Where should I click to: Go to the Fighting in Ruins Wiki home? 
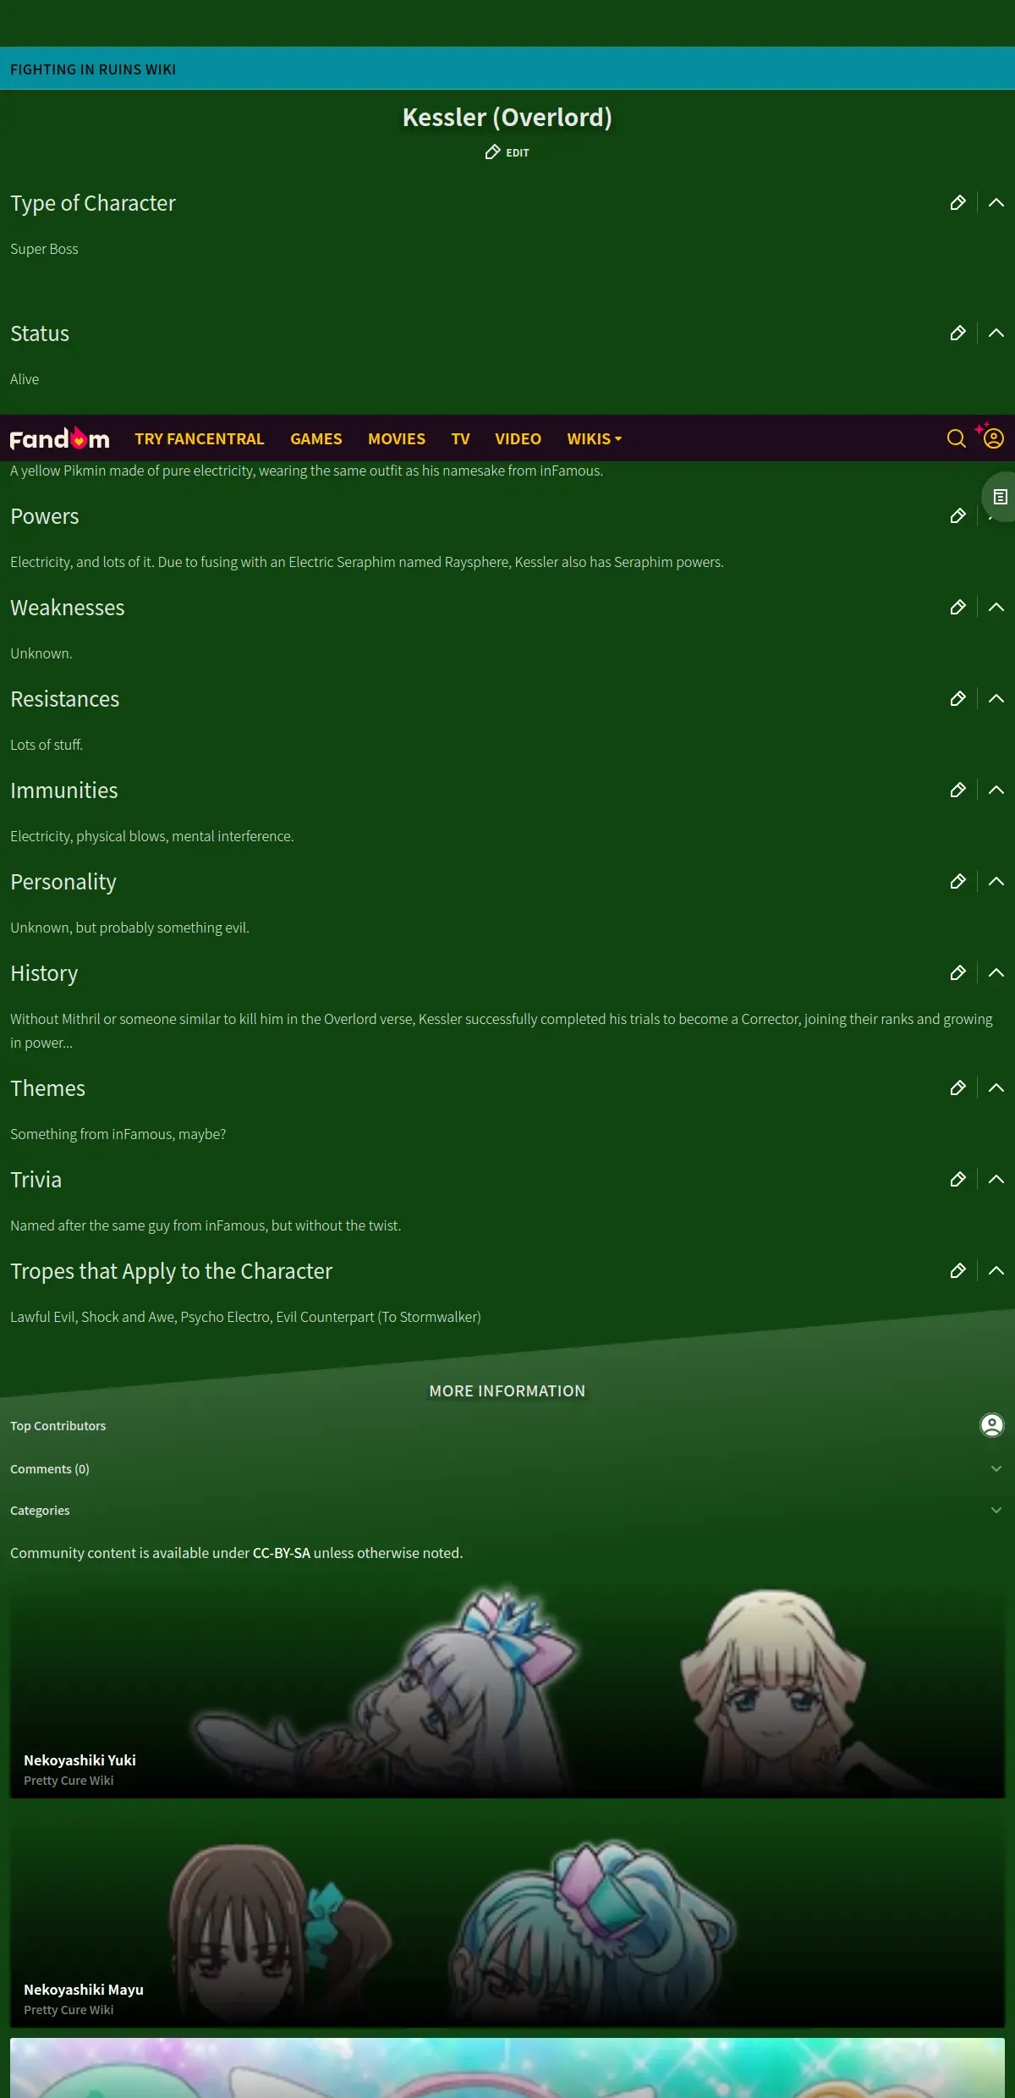coord(93,69)
